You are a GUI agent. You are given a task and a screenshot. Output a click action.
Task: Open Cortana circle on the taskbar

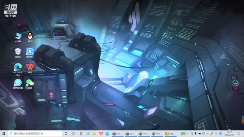[x=66, y=134]
